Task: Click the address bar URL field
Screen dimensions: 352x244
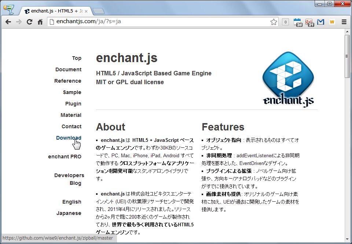Action: pos(161,22)
